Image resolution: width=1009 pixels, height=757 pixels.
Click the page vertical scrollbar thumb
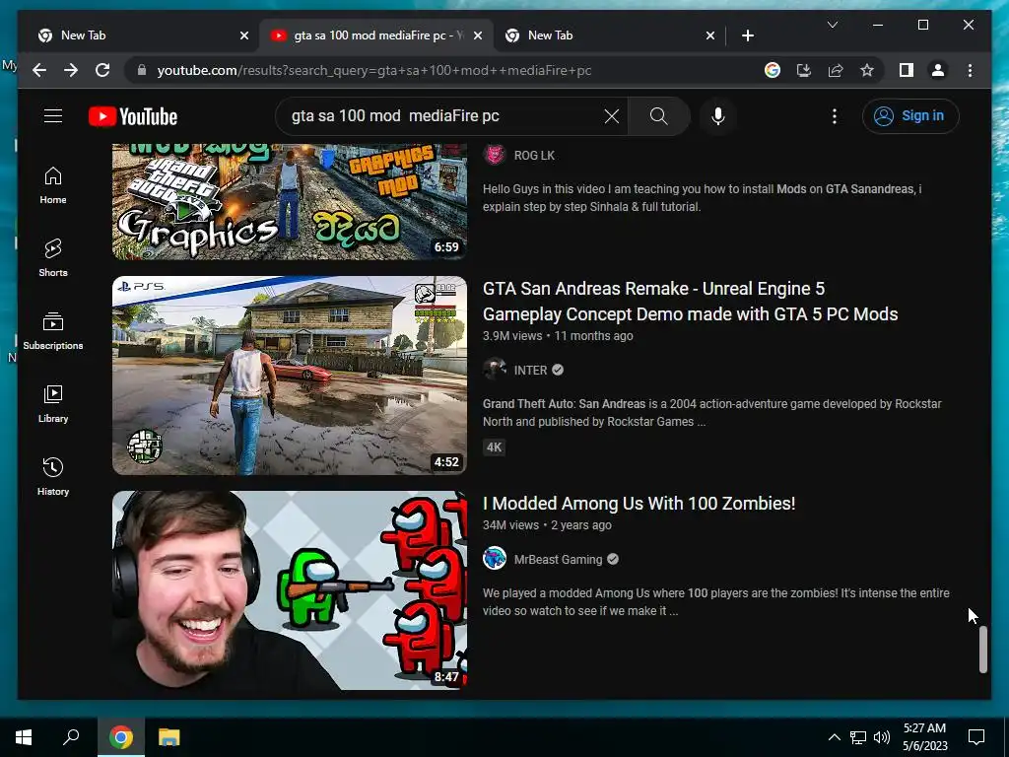click(982, 651)
